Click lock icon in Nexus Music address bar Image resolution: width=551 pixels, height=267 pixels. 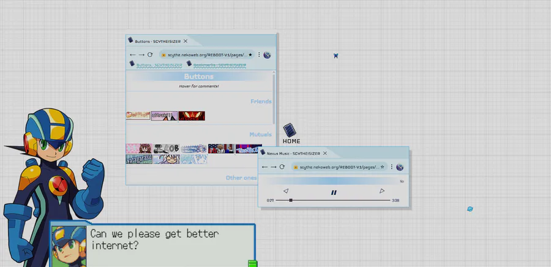[x=296, y=167]
